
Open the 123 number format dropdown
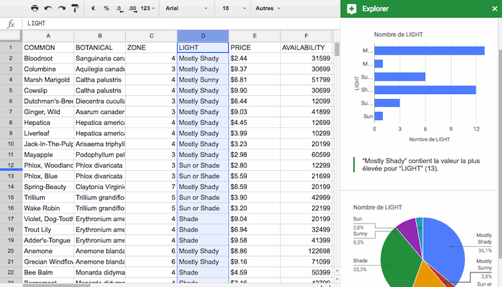click(x=150, y=9)
